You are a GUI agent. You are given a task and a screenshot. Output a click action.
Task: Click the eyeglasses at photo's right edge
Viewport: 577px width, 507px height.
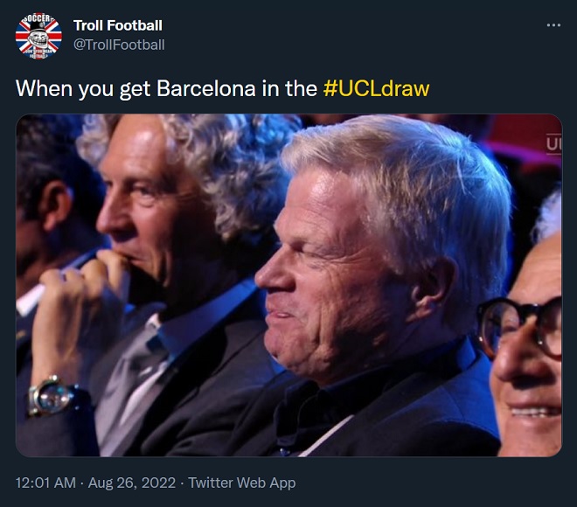(518, 323)
